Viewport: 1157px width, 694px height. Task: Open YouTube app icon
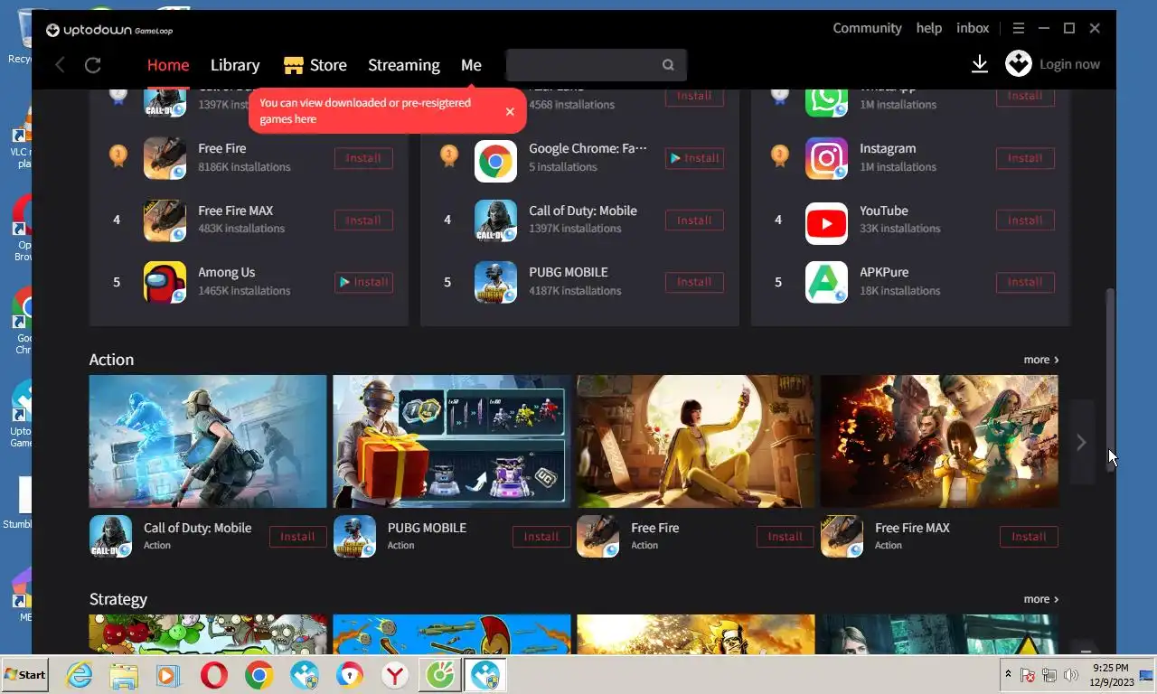coord(826,223)
